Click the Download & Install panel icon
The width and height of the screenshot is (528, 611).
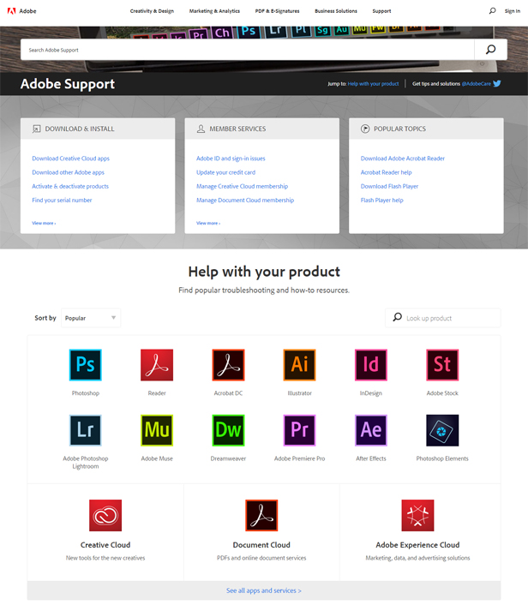(37, 129)
